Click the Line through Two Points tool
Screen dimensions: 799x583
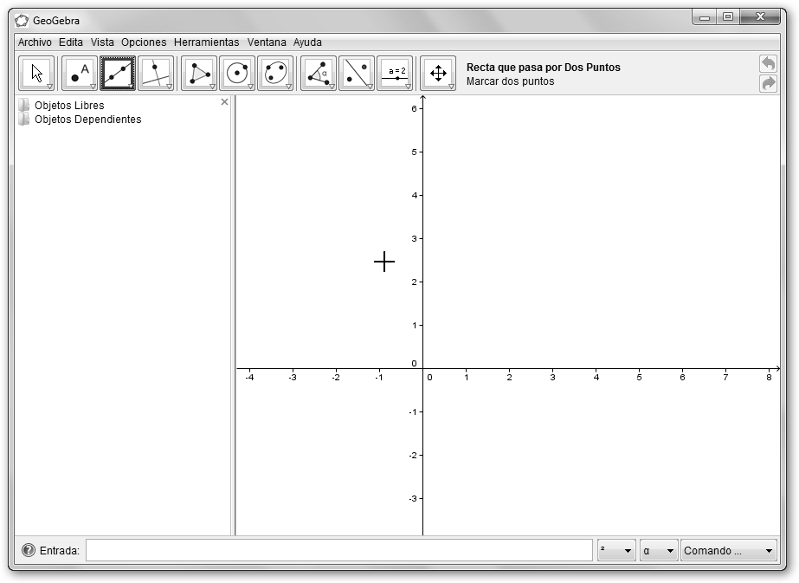pos(118,74)
